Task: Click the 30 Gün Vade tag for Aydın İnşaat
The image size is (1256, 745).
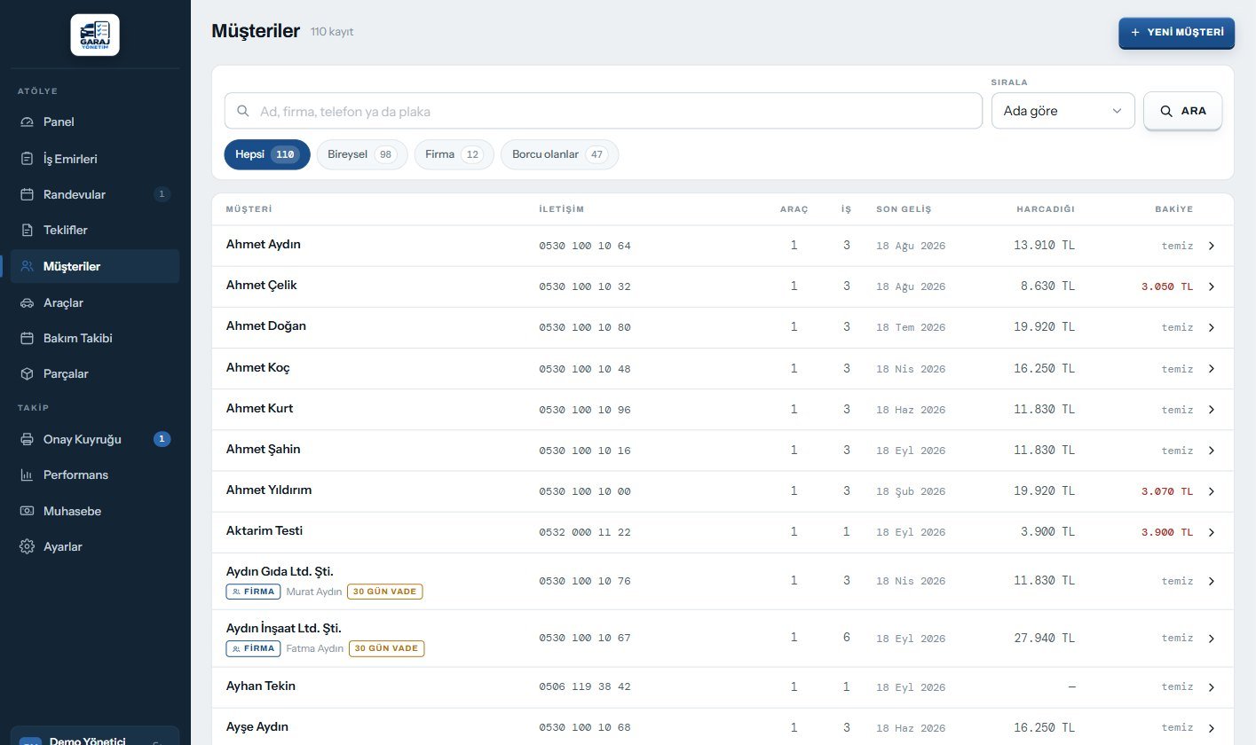Action: point(386,648)
